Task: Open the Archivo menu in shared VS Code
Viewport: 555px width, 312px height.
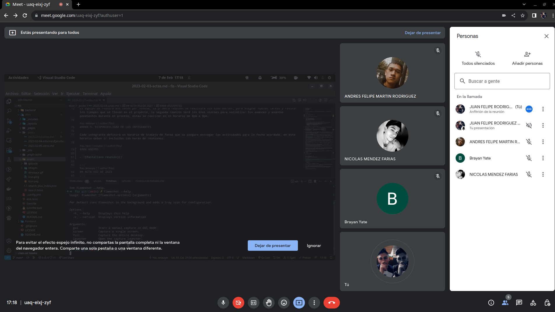Action: coord(12,94)
